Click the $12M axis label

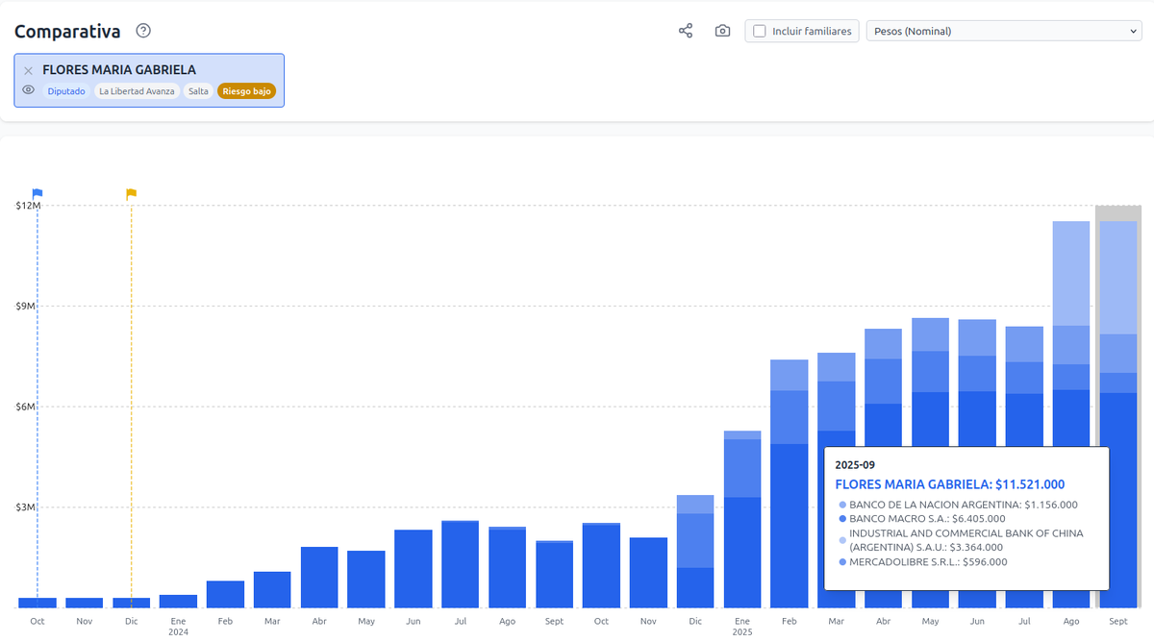point(28,206)
